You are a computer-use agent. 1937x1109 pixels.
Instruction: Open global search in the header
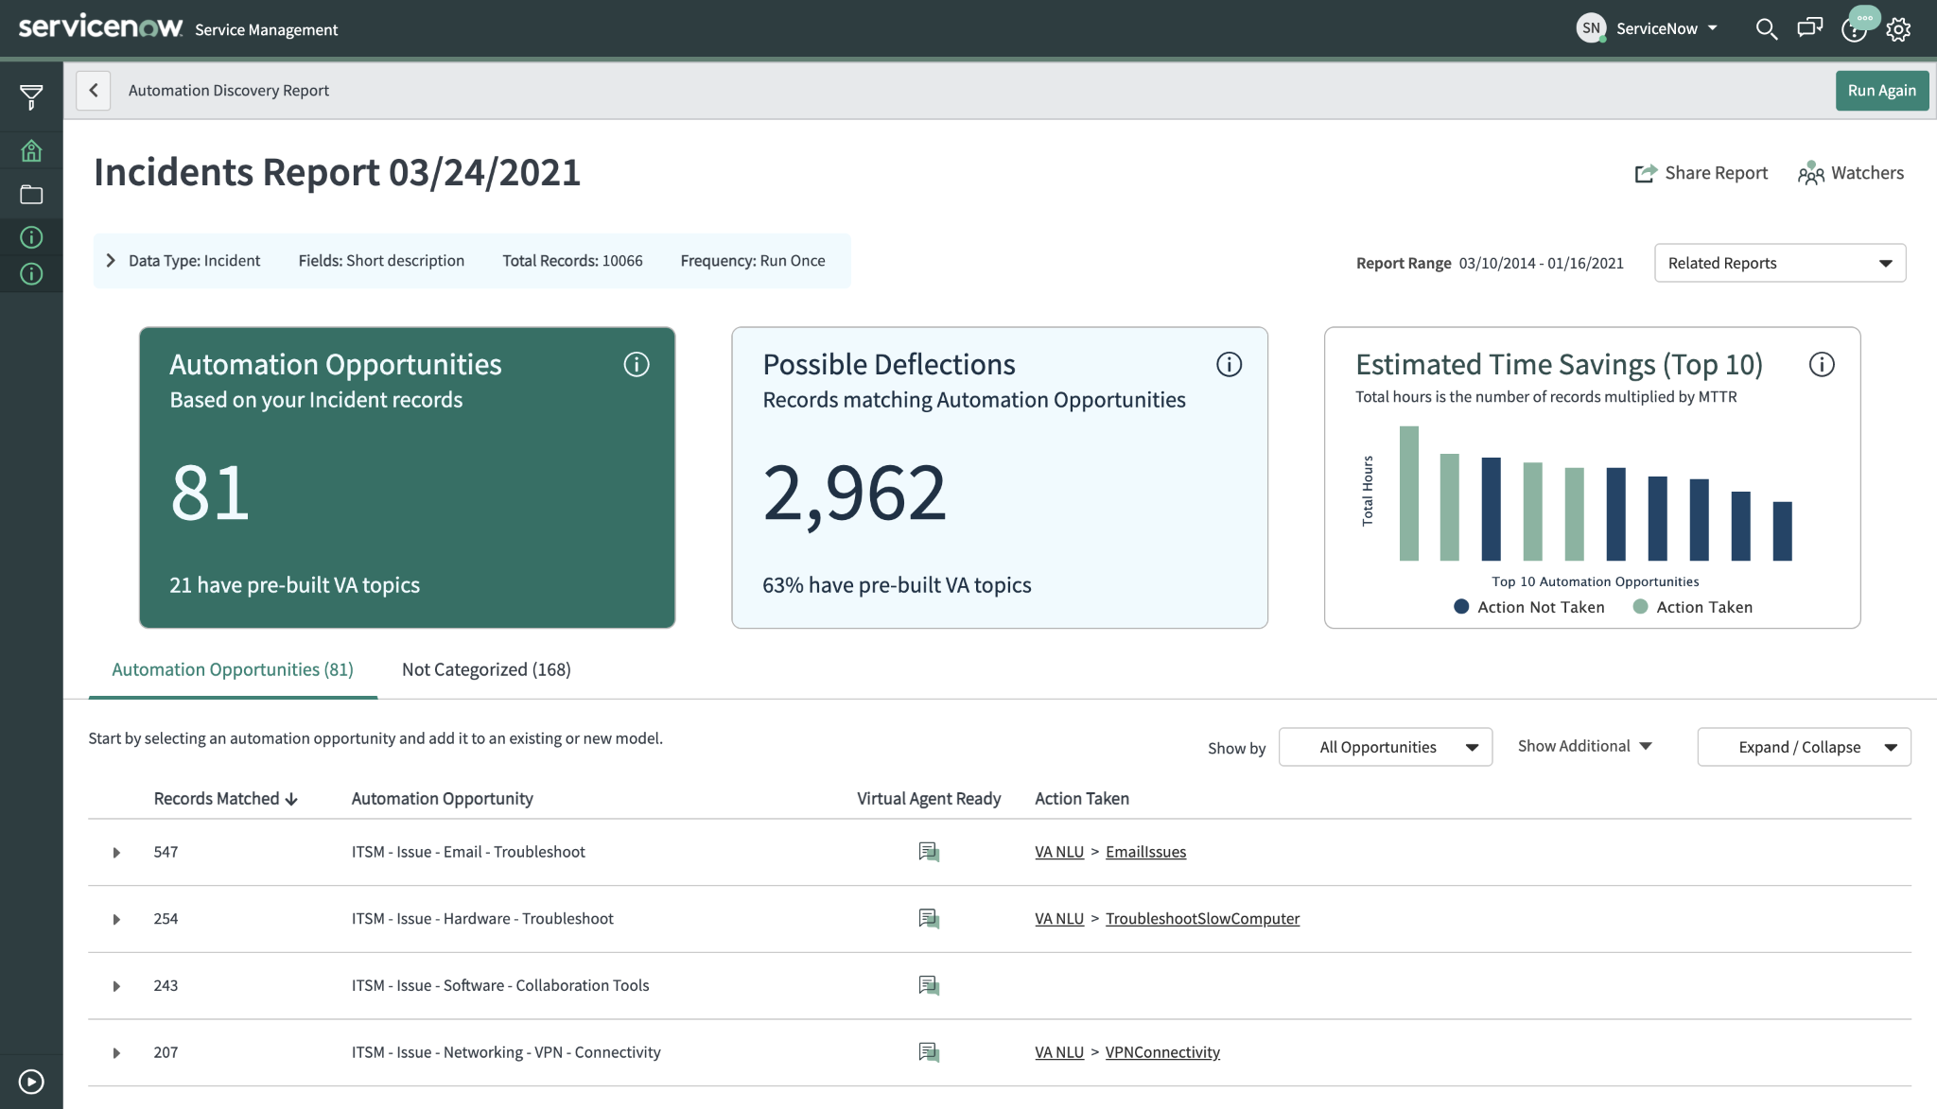click(x=1767, y=28)
